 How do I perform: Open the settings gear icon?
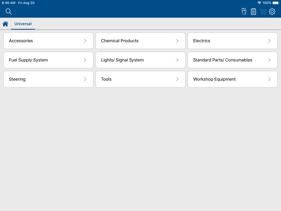pyautogui.click(x=272, y=12)
